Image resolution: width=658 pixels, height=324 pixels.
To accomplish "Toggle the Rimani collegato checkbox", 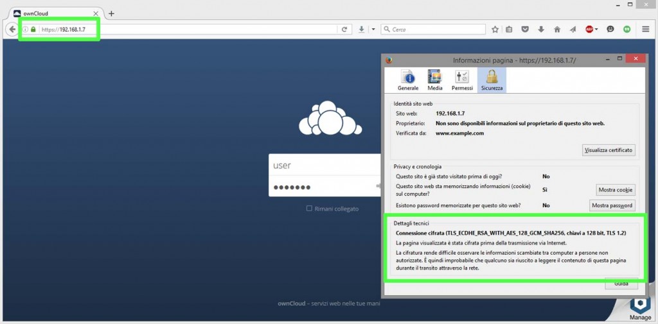I will [309, 209].
